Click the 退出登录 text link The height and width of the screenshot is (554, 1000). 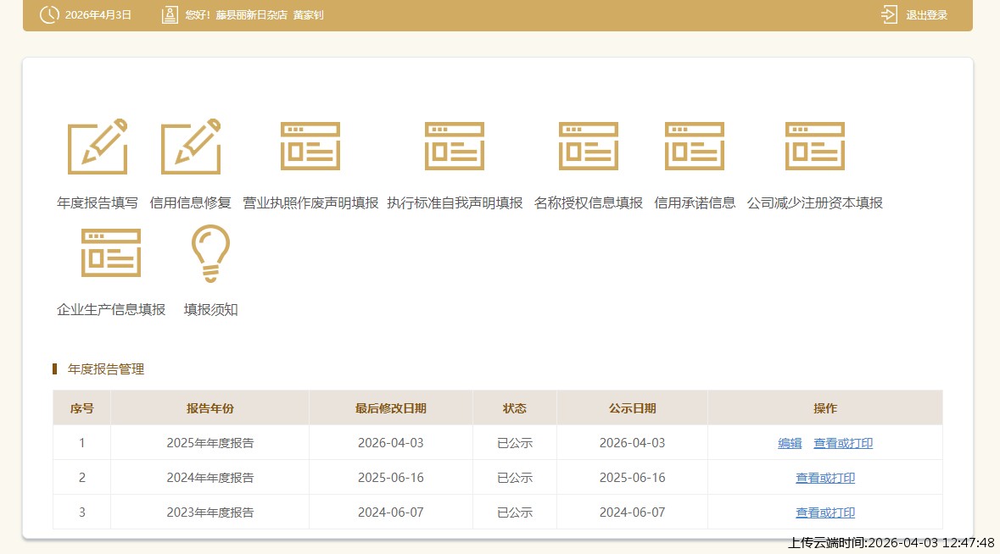[x=926, y=15]
